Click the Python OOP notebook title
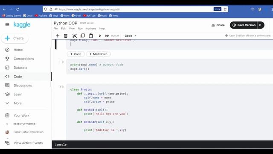 65,23
